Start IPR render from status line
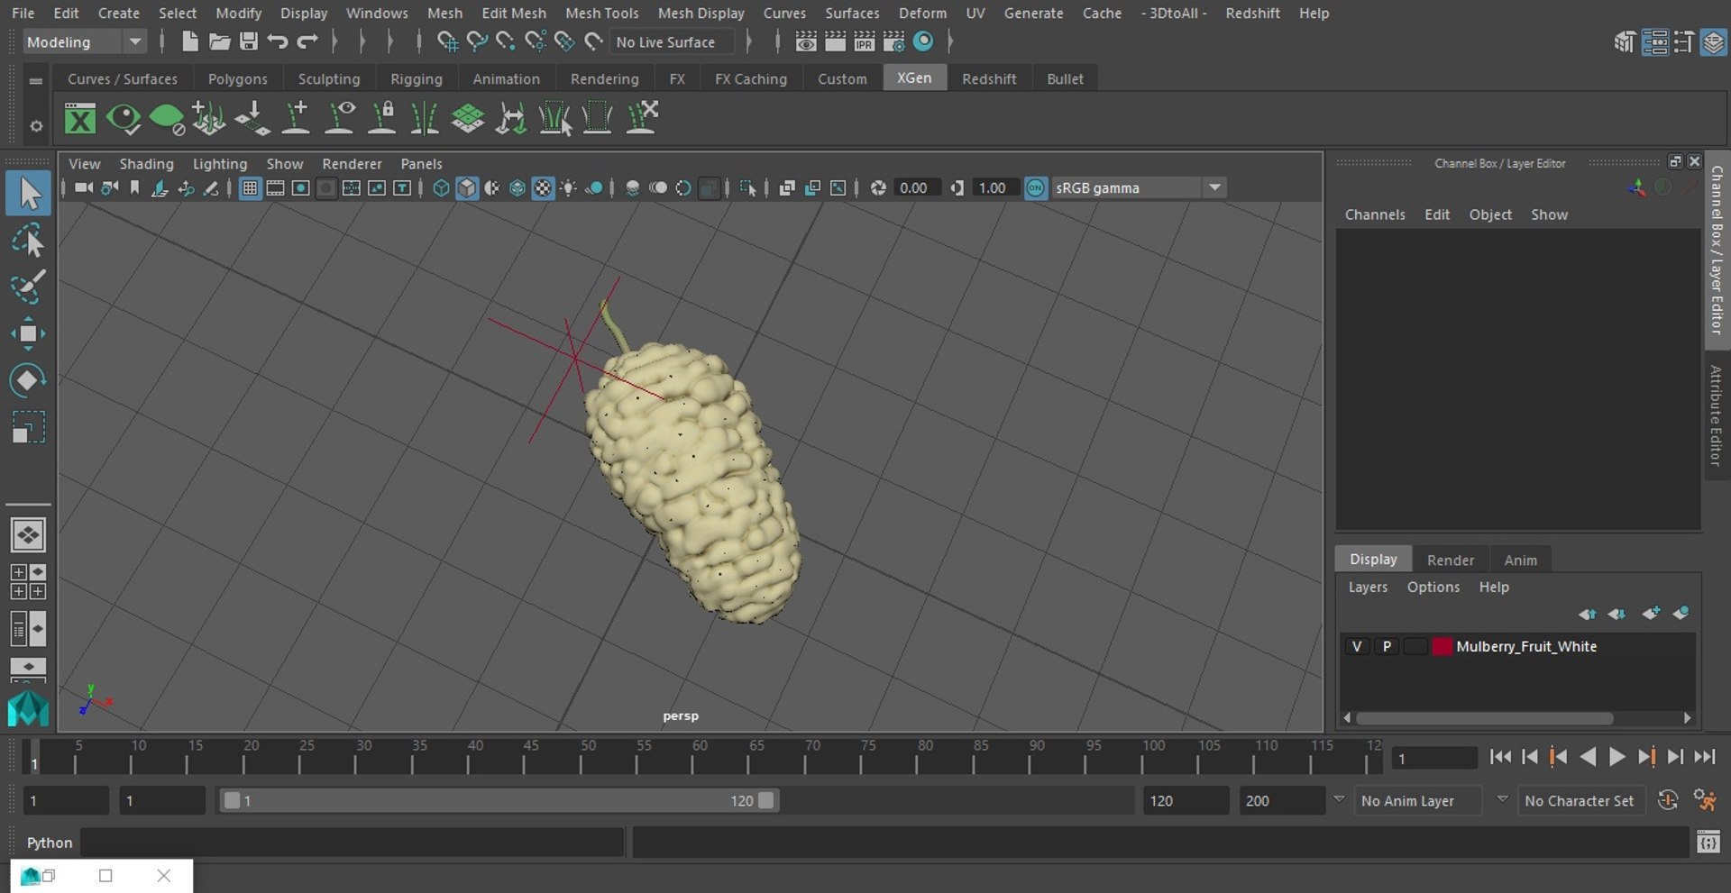Screen dimensions: 1731x893 [x=865, y=41]
